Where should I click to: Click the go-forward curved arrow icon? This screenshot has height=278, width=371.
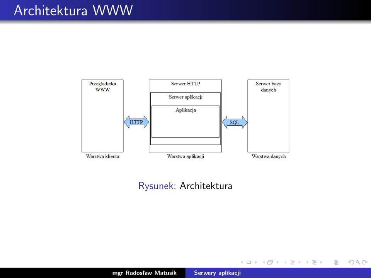[364, 262]
